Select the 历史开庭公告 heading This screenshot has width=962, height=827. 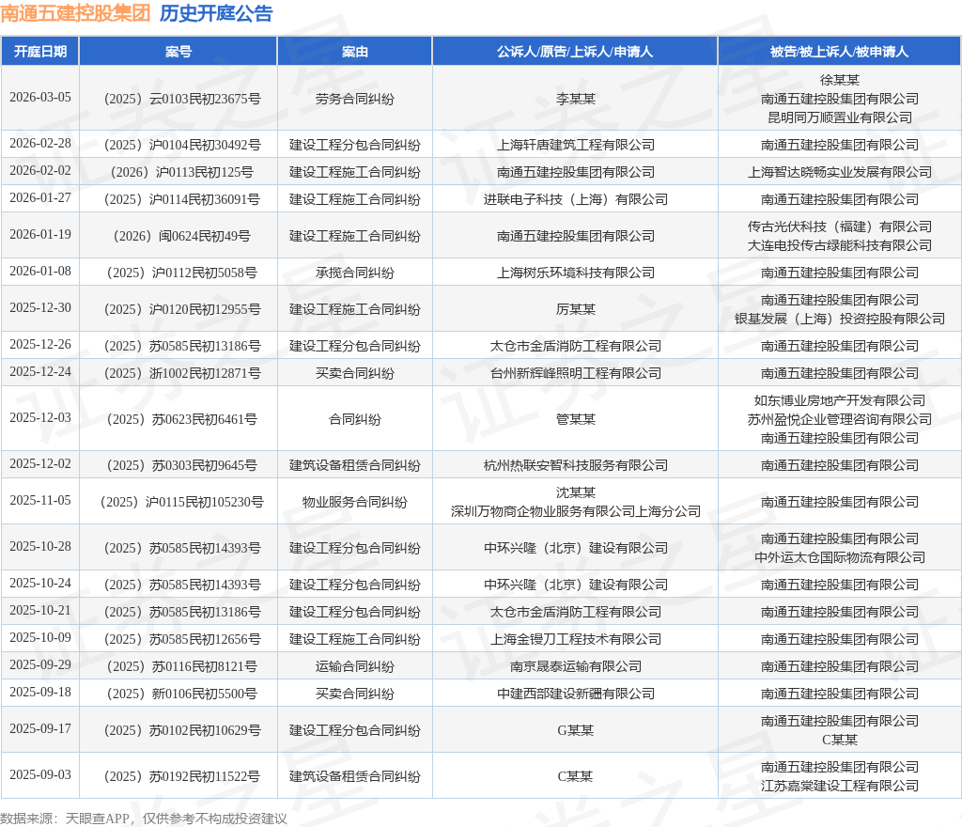(x=216, y=13)
